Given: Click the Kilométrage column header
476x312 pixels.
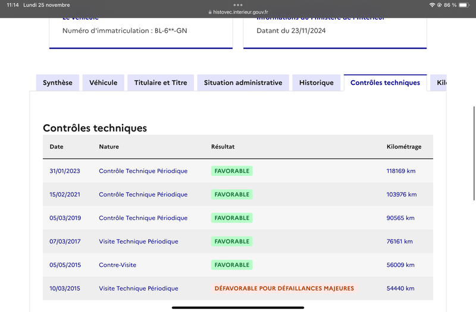Looking at the screenshot, I should click(404, 147).
